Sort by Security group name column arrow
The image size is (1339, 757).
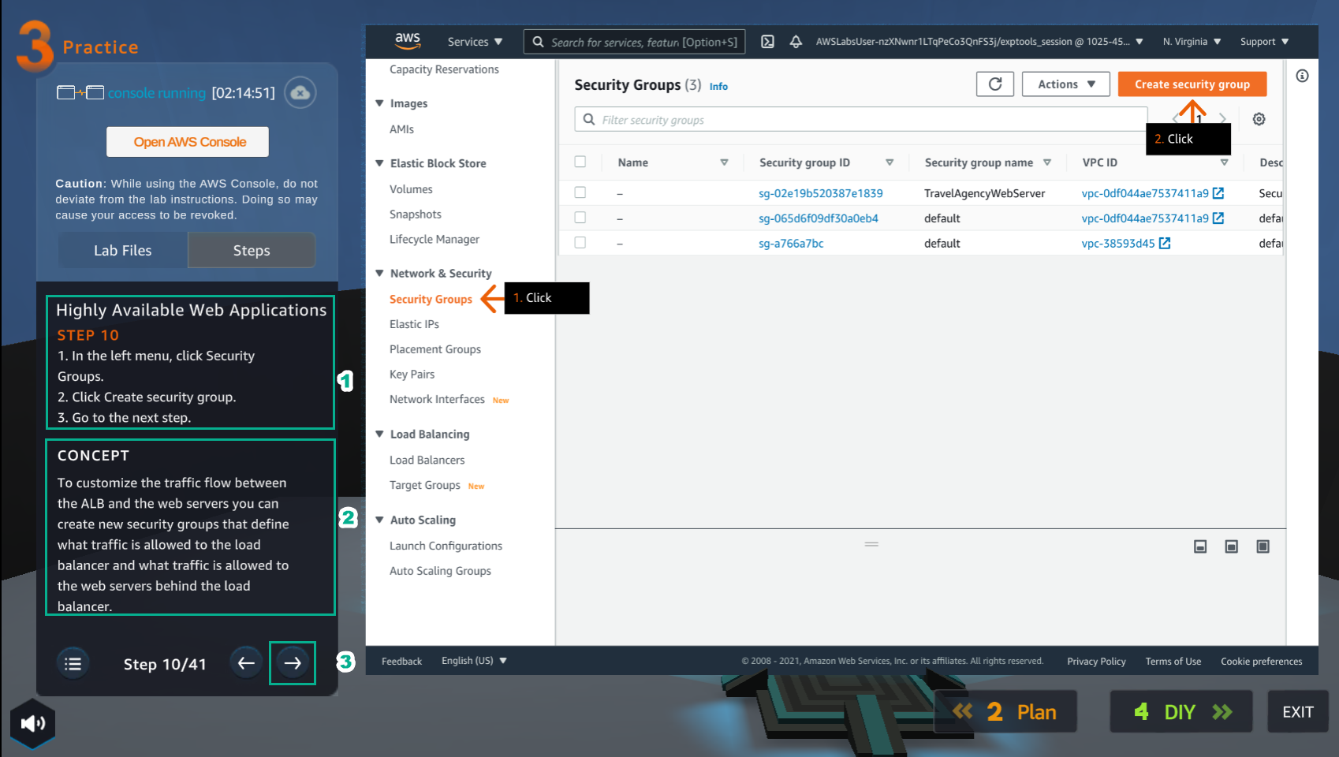(x=1047, y=162)
